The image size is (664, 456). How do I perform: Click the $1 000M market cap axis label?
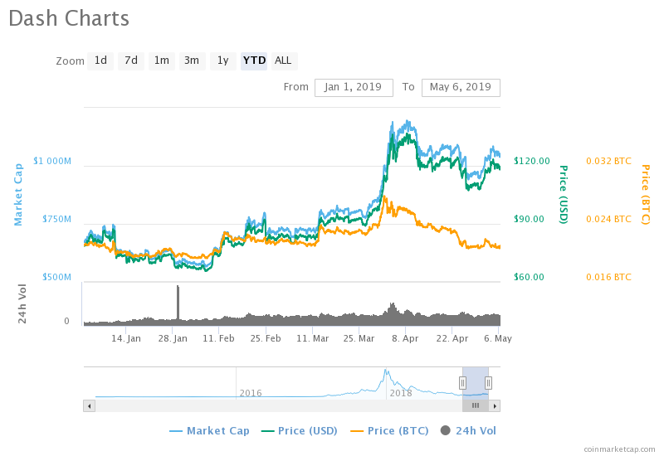pos(52,161)
